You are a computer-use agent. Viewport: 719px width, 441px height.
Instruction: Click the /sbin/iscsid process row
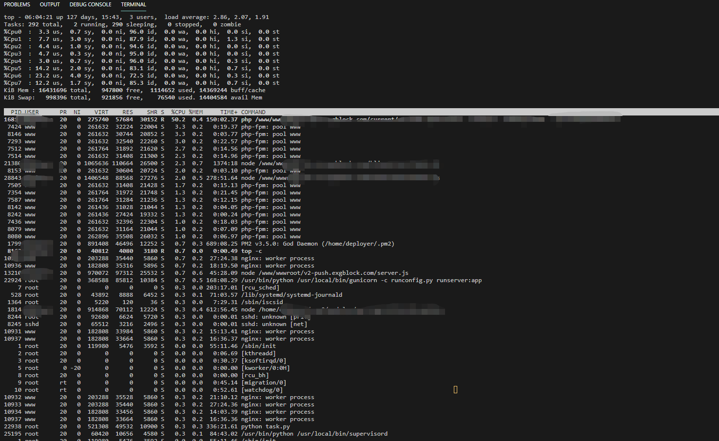pyautogui.click(x=143, y=302)
